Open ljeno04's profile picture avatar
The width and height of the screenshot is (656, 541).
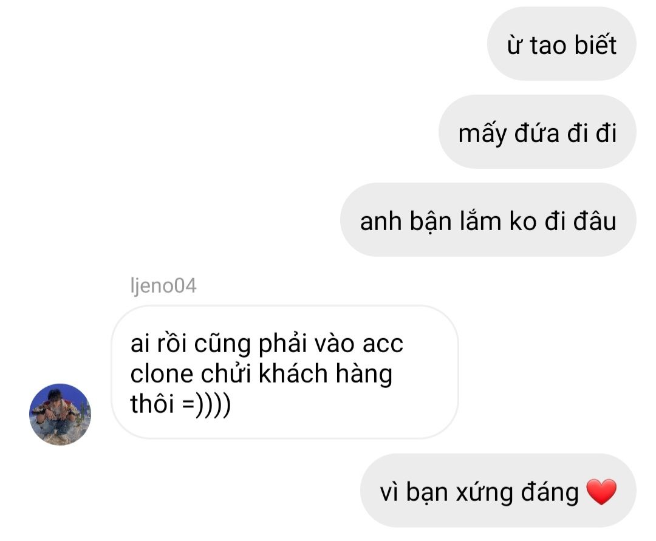tap(60, 414)
